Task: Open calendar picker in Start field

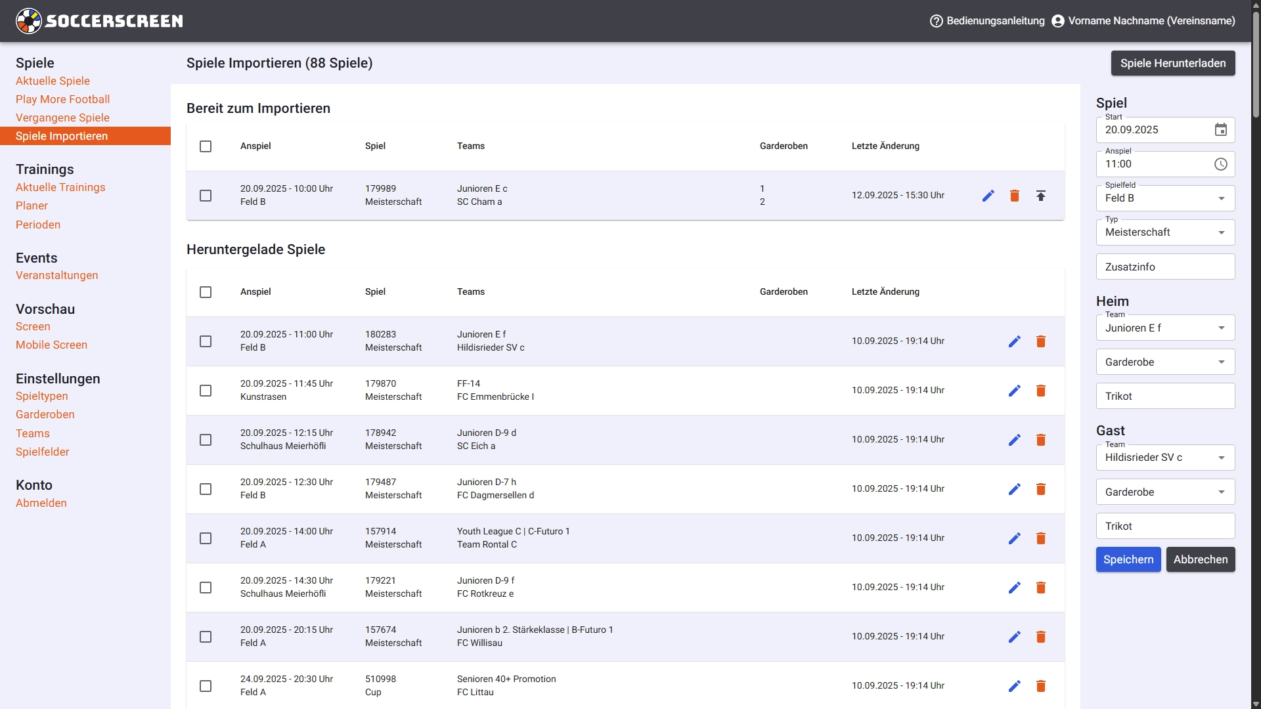Action: (1221, 130)
